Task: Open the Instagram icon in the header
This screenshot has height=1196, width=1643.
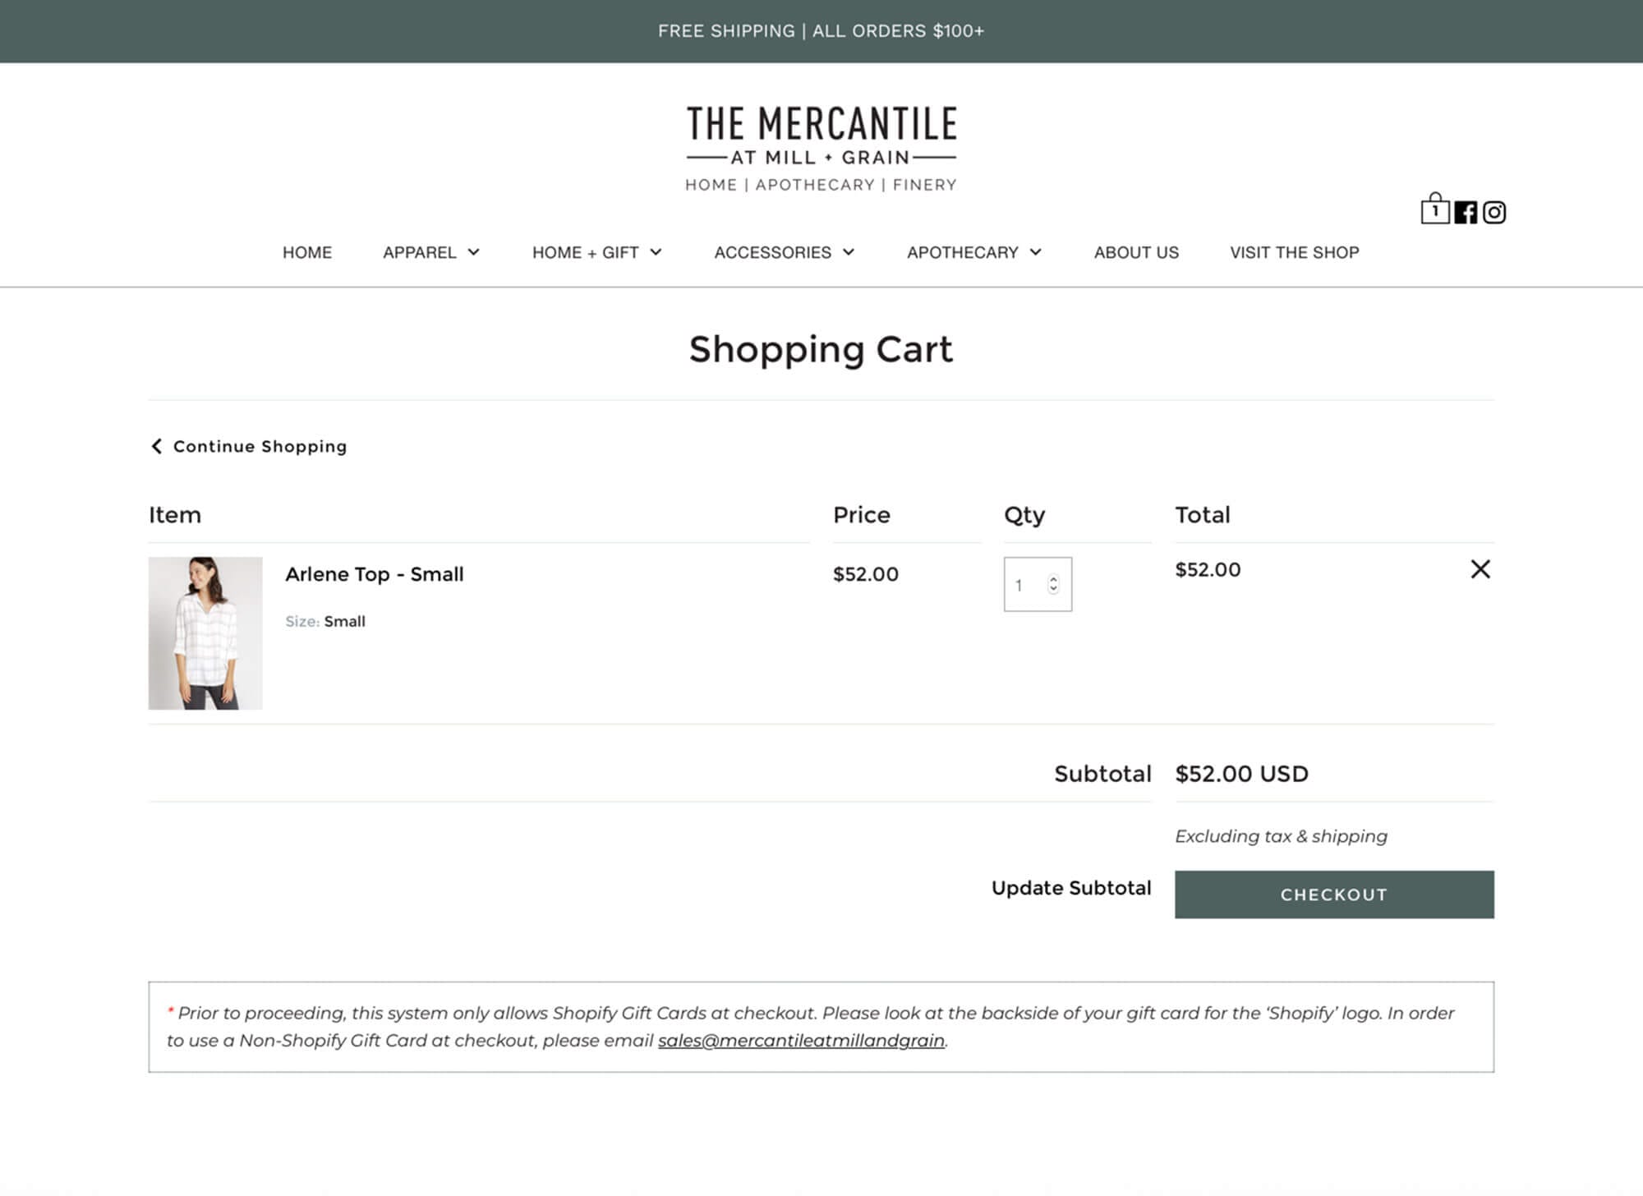Action: tap(1494, 213)
